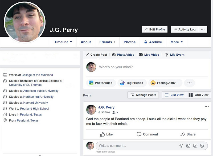Switch posts to List View
Screen dimensions: 213x156
(x=174, y=95)
